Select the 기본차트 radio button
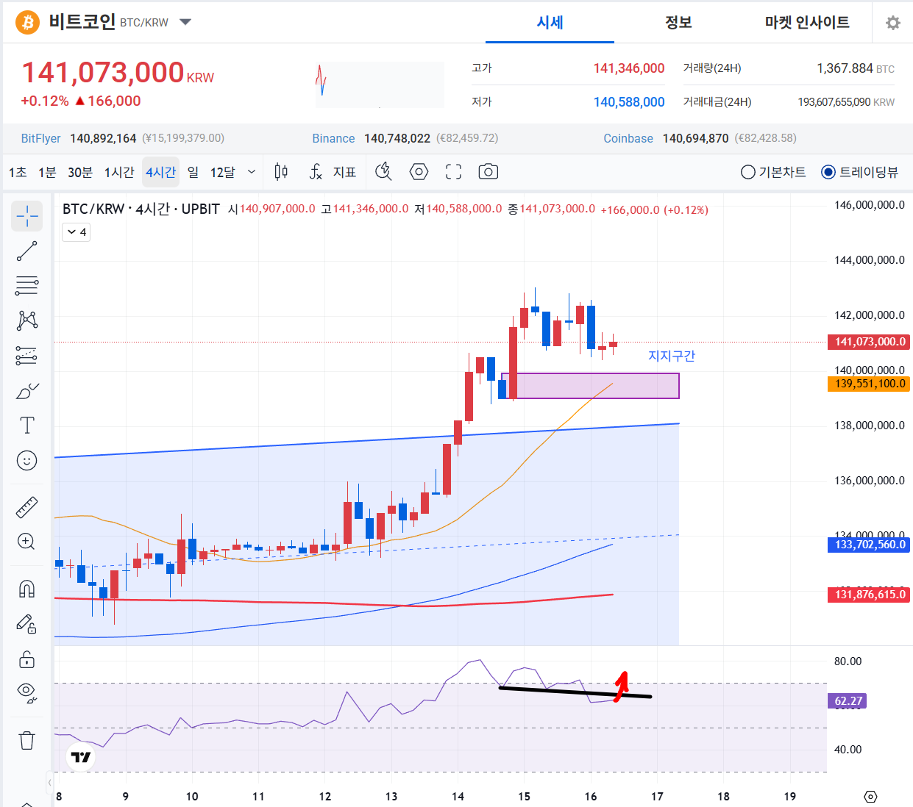Image resolution: width=913 pixels, height=807 pixels. pyautogui.click(x=748, y=172)
